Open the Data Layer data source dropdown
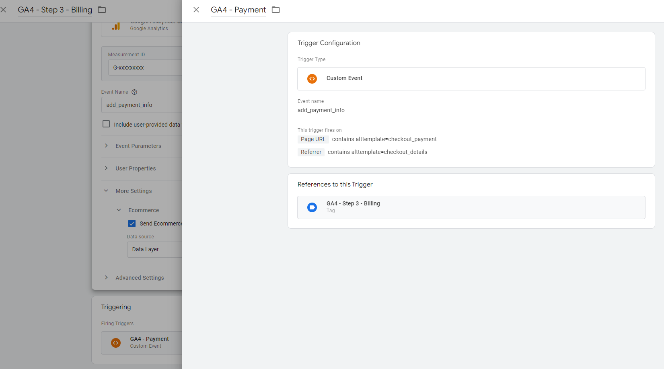Image resolution: width=664 pixels, height=369 pixels. tap(154, 249)
